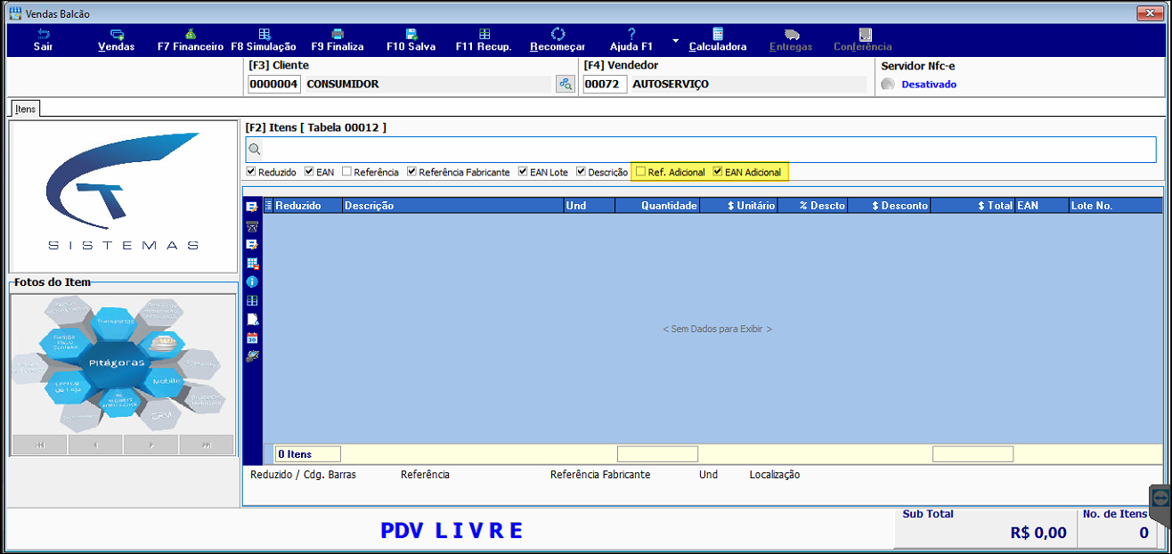The width and height of the screenshot is (1172, 554).
Task: Expand the dropdown arrow after Ajuda F1
Action: click(x=675, y=41)
